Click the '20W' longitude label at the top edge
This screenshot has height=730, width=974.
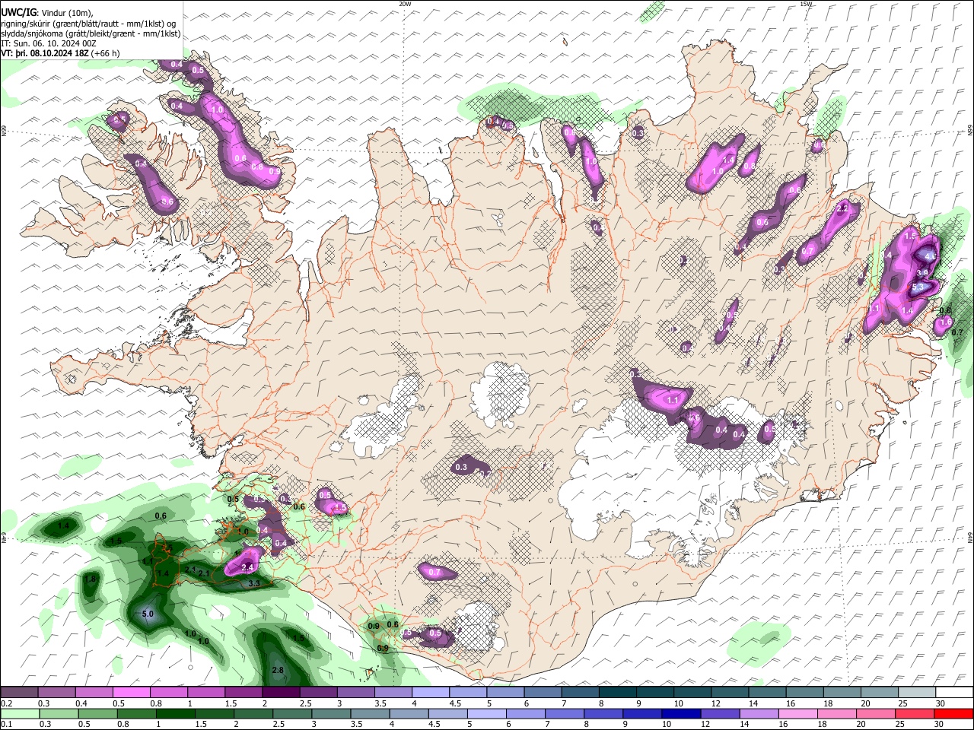point(405,4)
